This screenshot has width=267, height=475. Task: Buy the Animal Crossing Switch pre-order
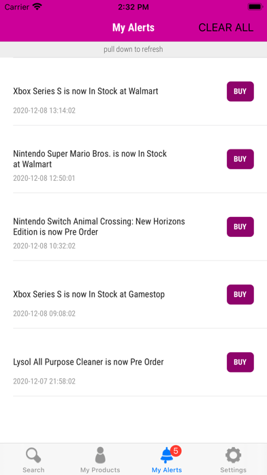click(240, 227)
